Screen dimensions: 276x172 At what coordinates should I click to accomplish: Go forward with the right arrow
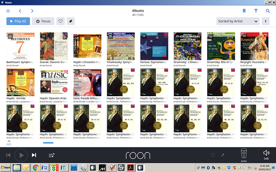click(32, 11)
